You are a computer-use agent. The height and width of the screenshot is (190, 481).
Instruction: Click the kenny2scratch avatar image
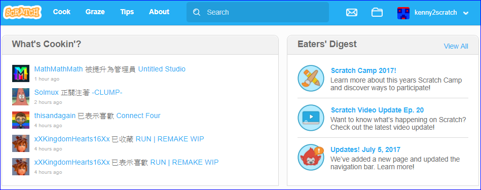[403, 13]
